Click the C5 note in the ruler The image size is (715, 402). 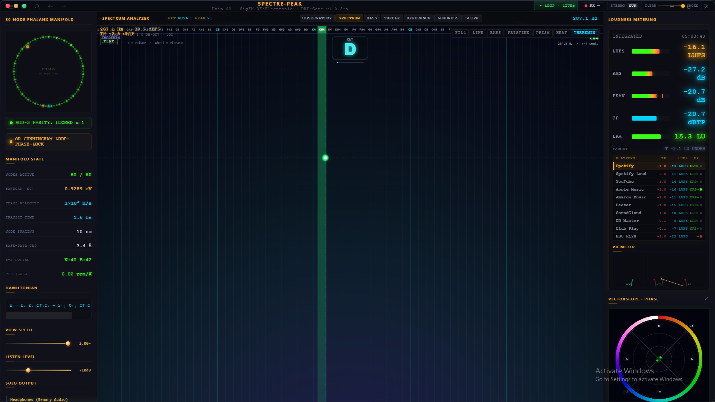tap(410, 29)
